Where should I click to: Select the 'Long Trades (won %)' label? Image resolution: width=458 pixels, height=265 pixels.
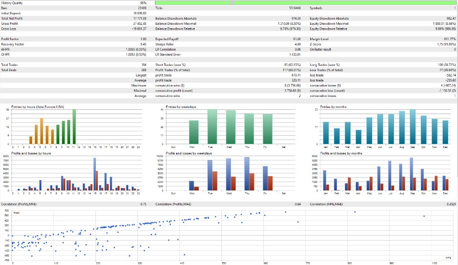pos(324,65)
